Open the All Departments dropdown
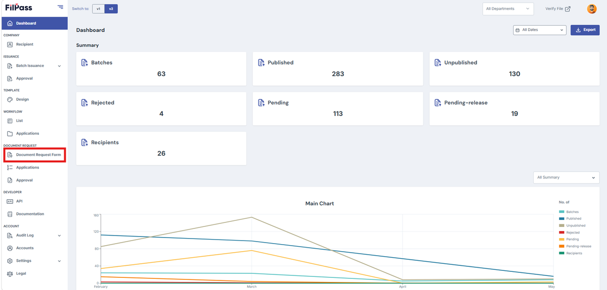Image resolution: width=607 pixels, height=290 pixels. click(508, 9)
